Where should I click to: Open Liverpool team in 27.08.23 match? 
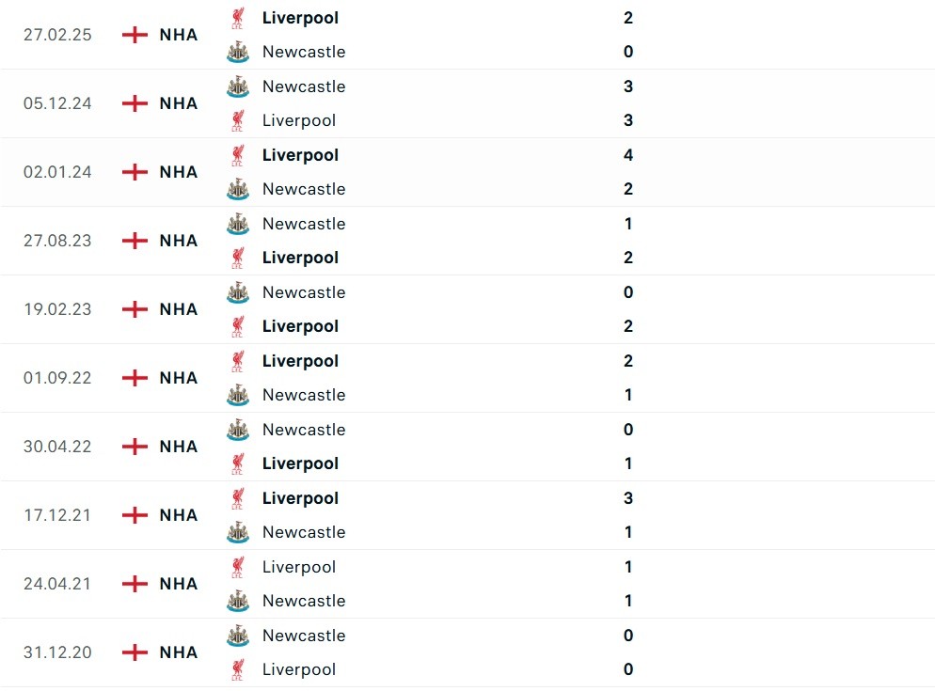tap(300, 258)
